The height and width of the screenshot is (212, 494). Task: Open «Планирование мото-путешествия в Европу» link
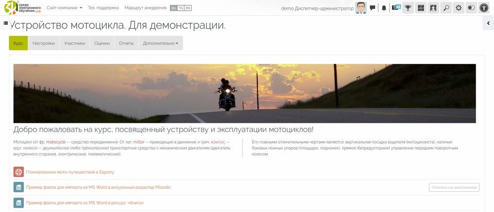[x=70, y=172]
